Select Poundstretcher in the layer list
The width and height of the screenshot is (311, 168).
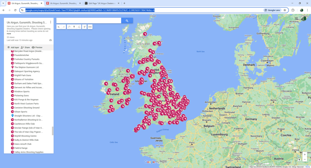point(22,55)
